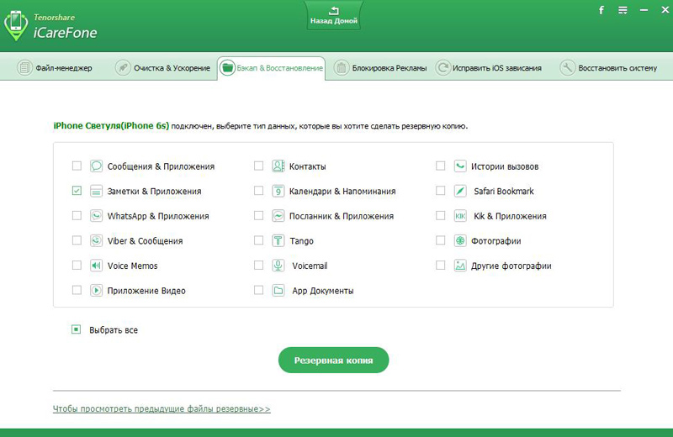Viewport: 673px width, 437px height.
Task: Click the Выбрать все label
Action: pos(114,330)
